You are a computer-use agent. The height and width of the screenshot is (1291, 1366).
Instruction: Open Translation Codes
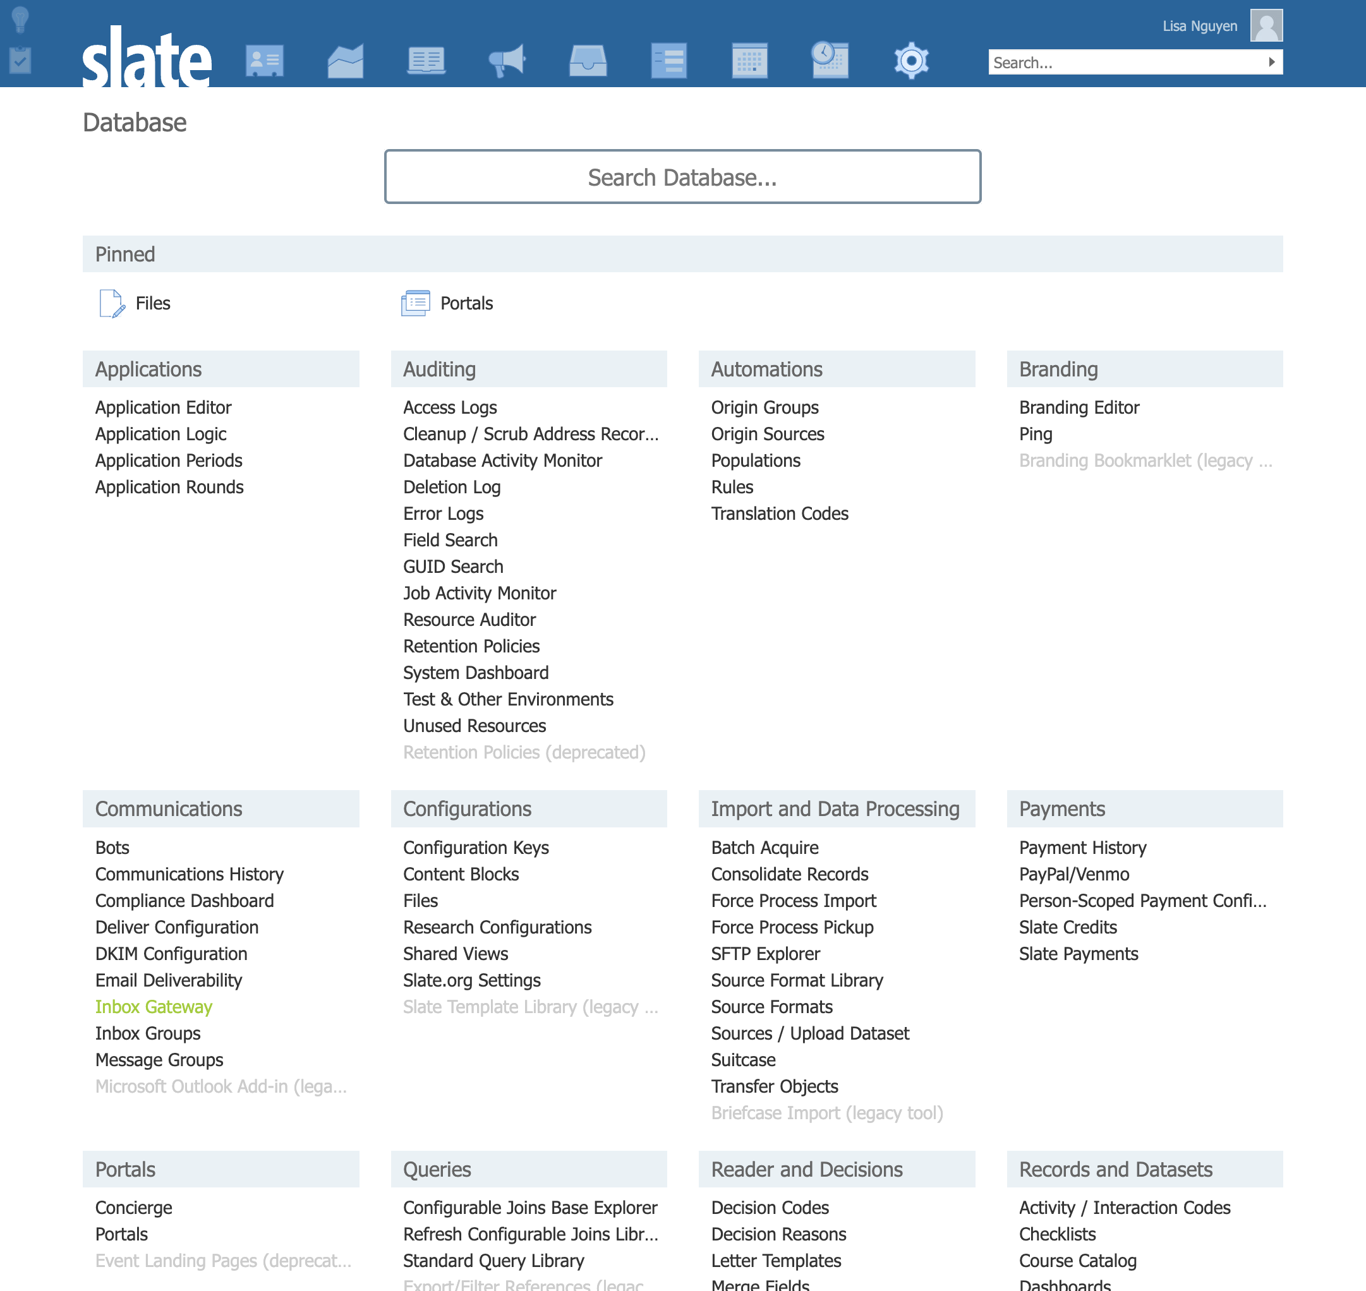780,513
